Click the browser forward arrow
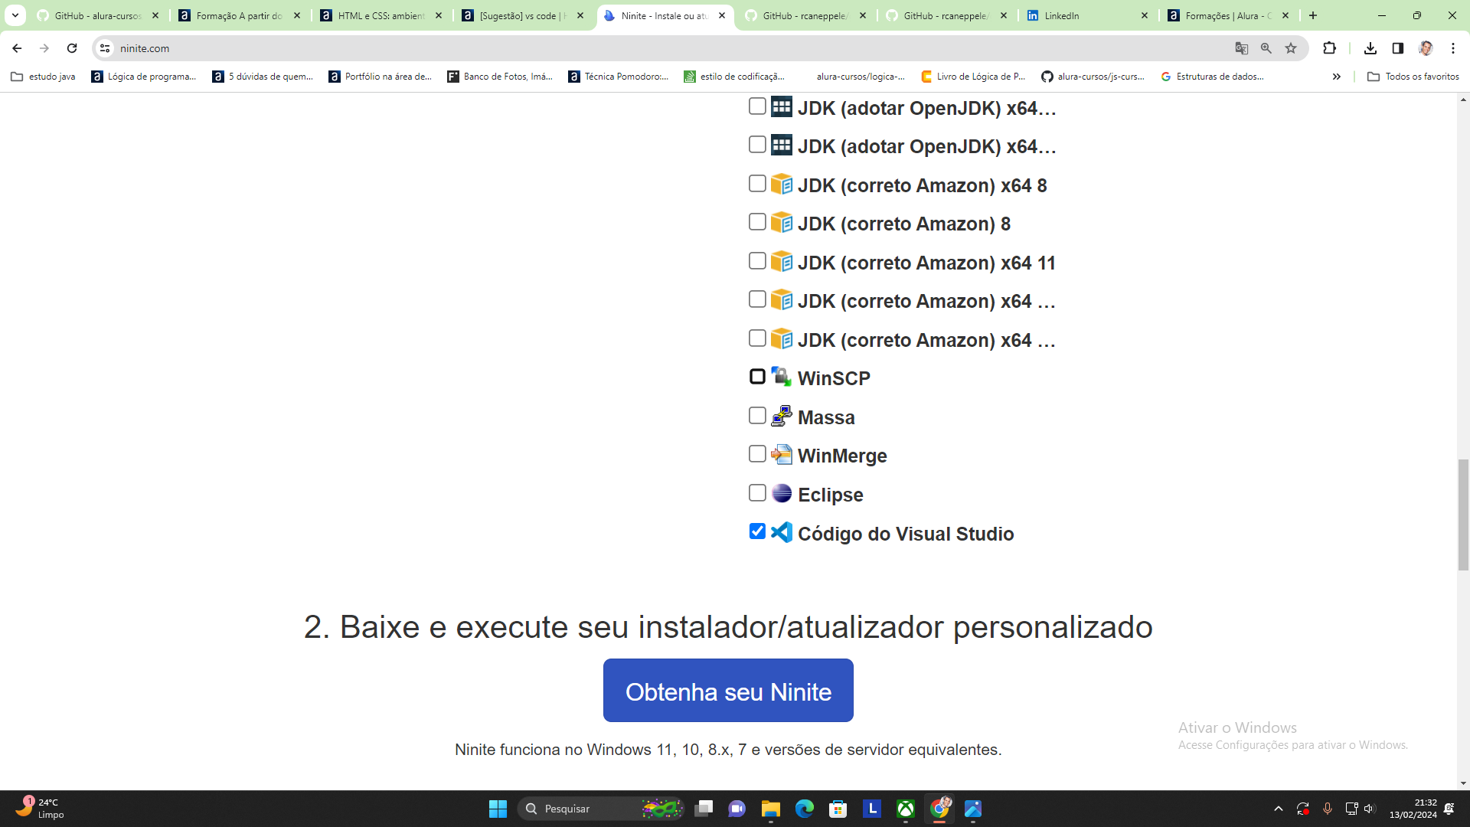Image resolution: width=1470 pixels, height=827 pixels. (x=44, y=48)
